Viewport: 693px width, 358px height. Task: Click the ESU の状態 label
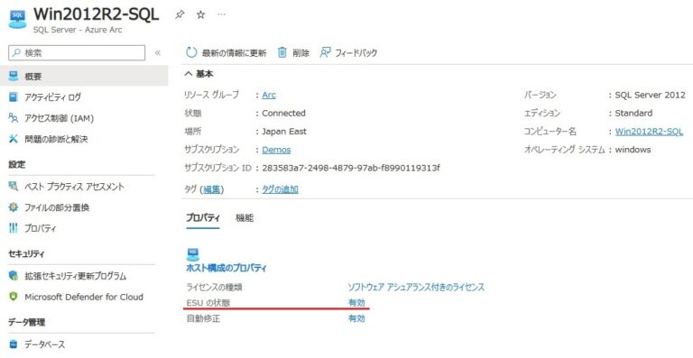click(208, 302)
